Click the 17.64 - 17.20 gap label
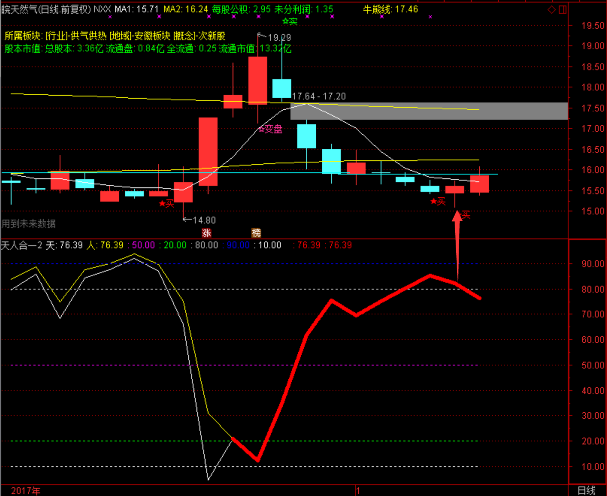 (x=319, y=96)
